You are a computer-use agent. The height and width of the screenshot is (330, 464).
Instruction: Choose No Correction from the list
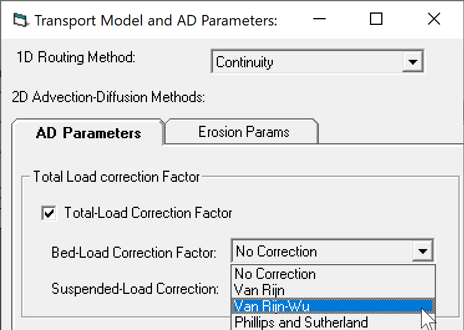point(333,274)
